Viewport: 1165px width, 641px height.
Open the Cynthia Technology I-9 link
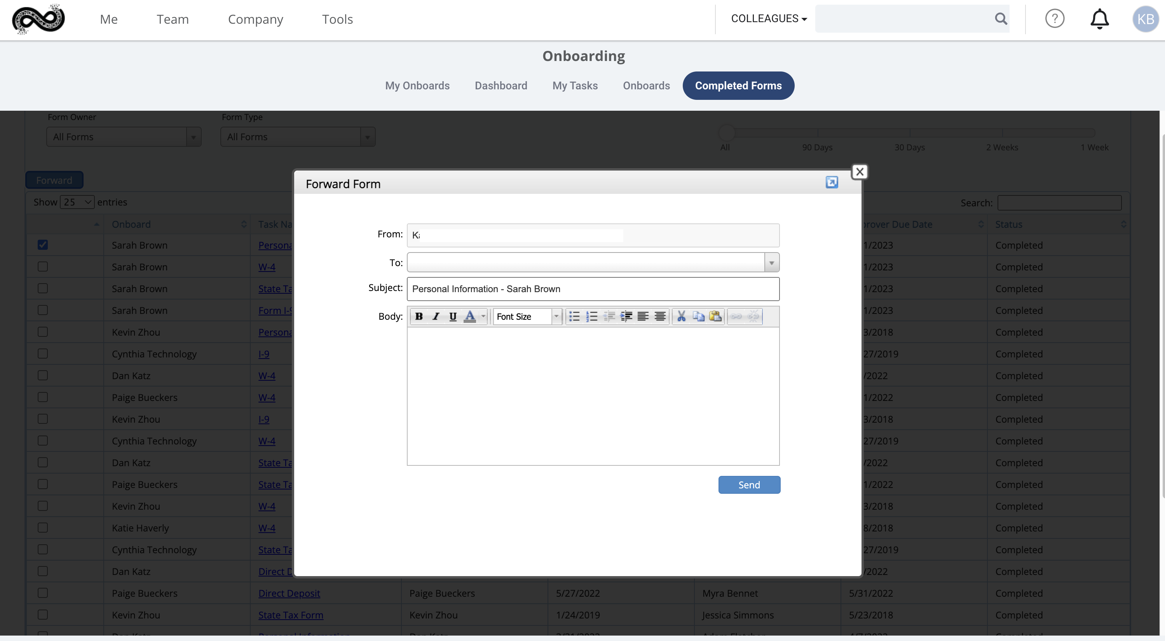(264, 354)
